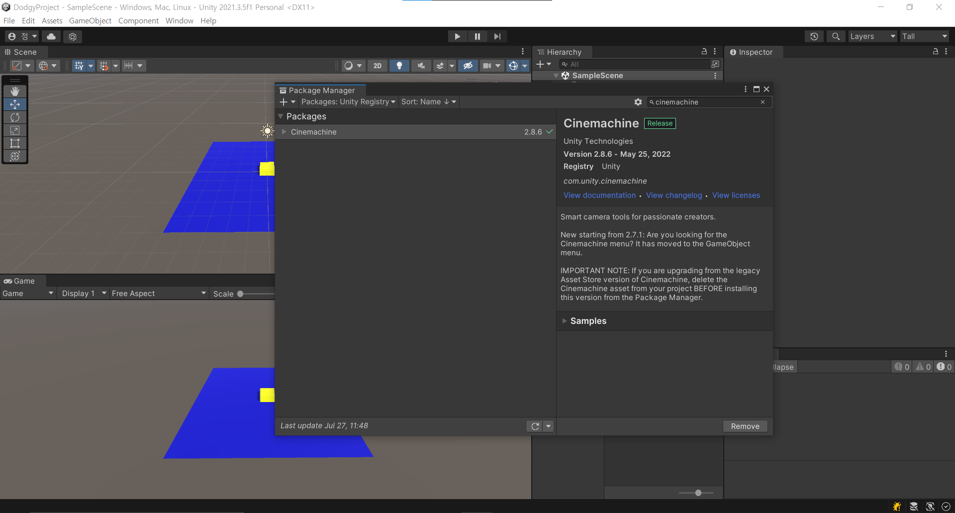Viewport: 955px width, 513px height.
Task: Click View licenses link
Action: pyautogui.click(x=736, y=195)
